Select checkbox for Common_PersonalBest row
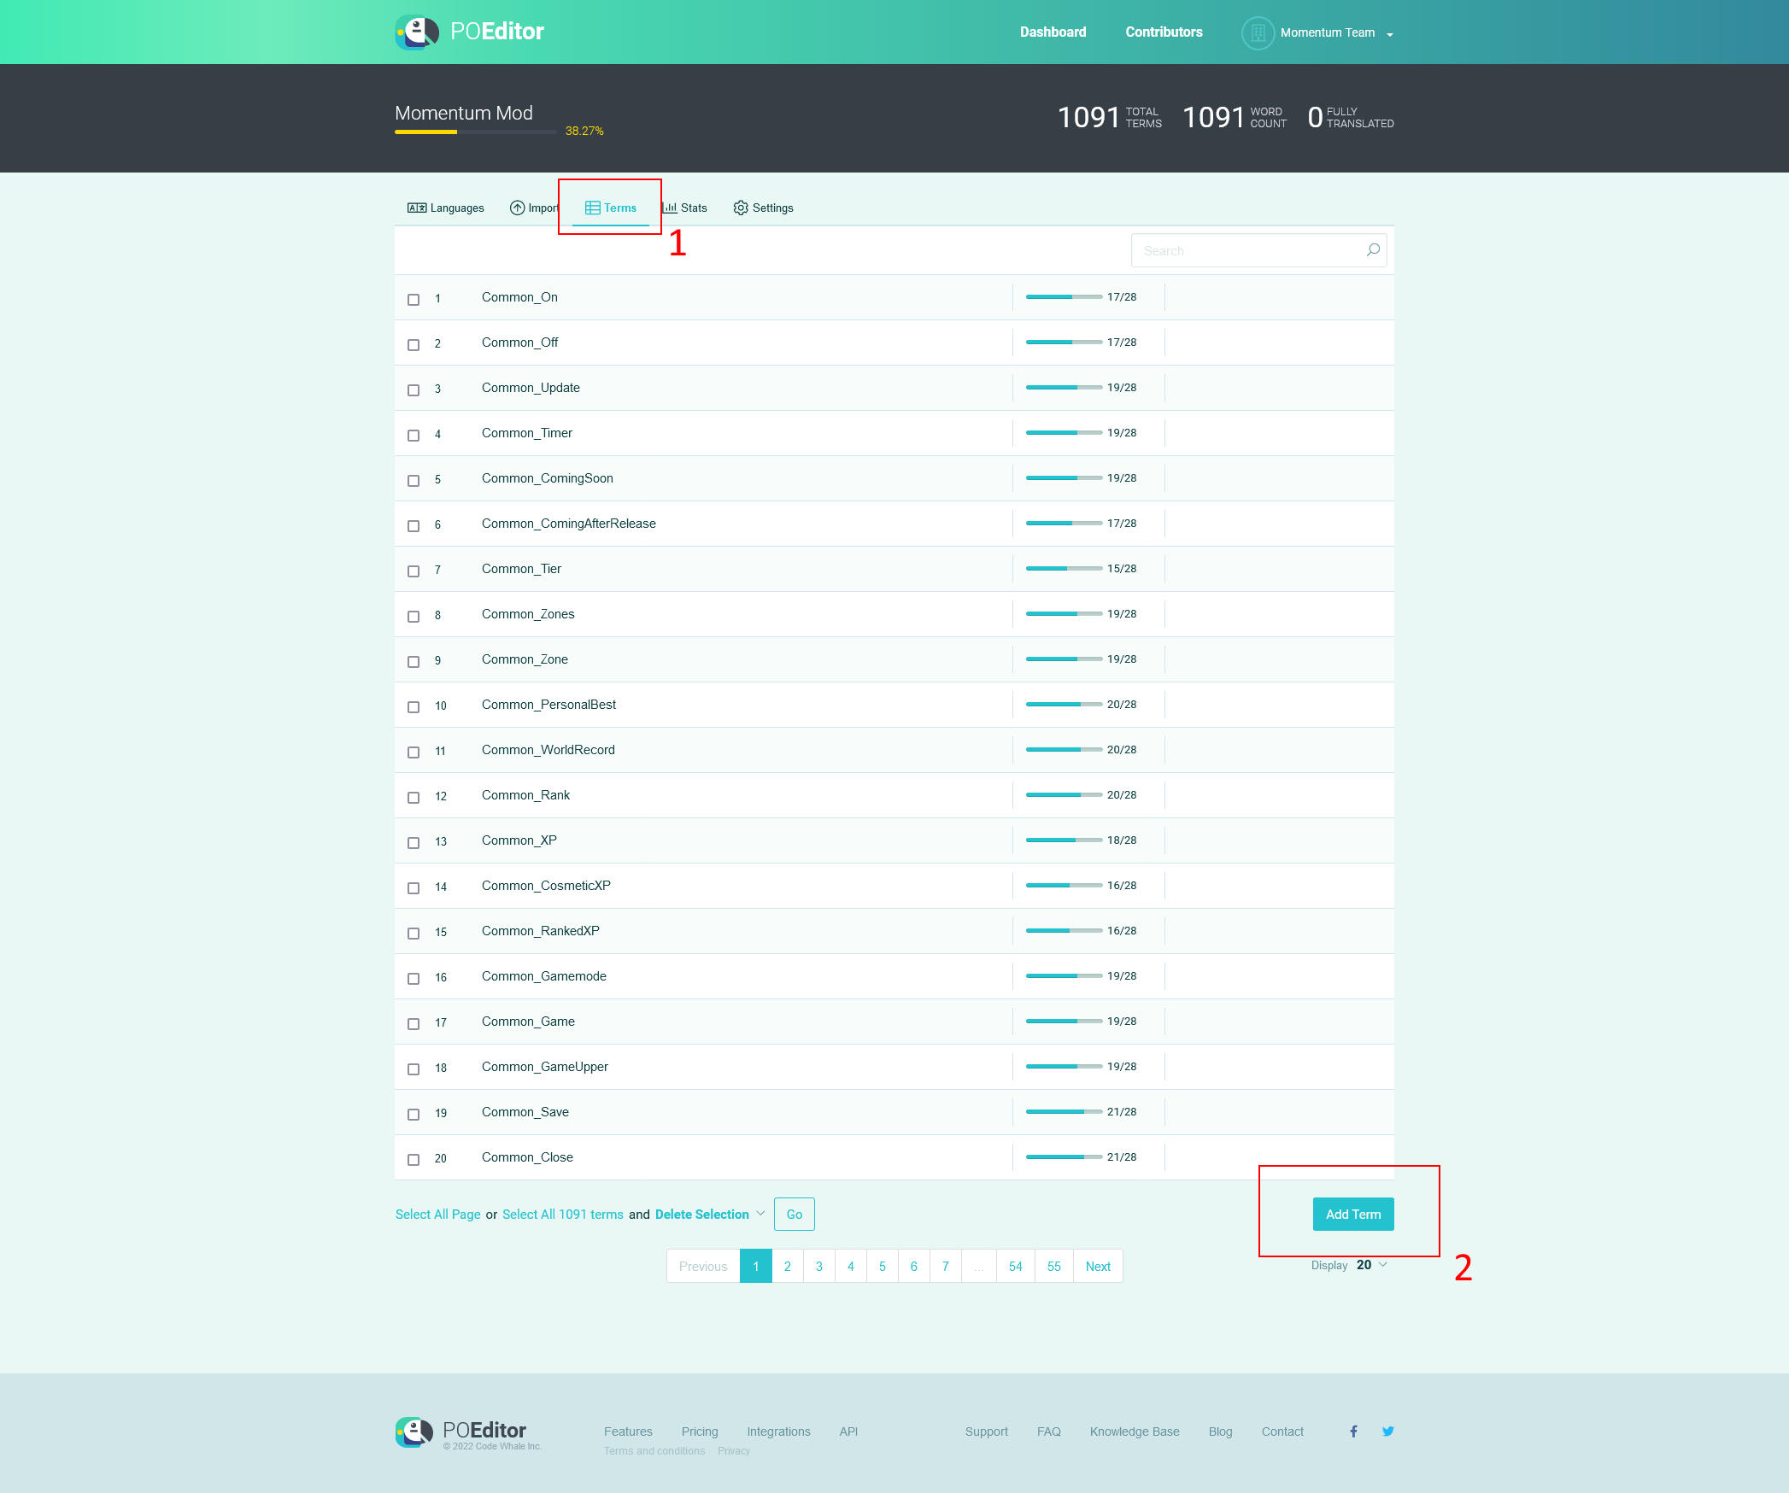 414,707
